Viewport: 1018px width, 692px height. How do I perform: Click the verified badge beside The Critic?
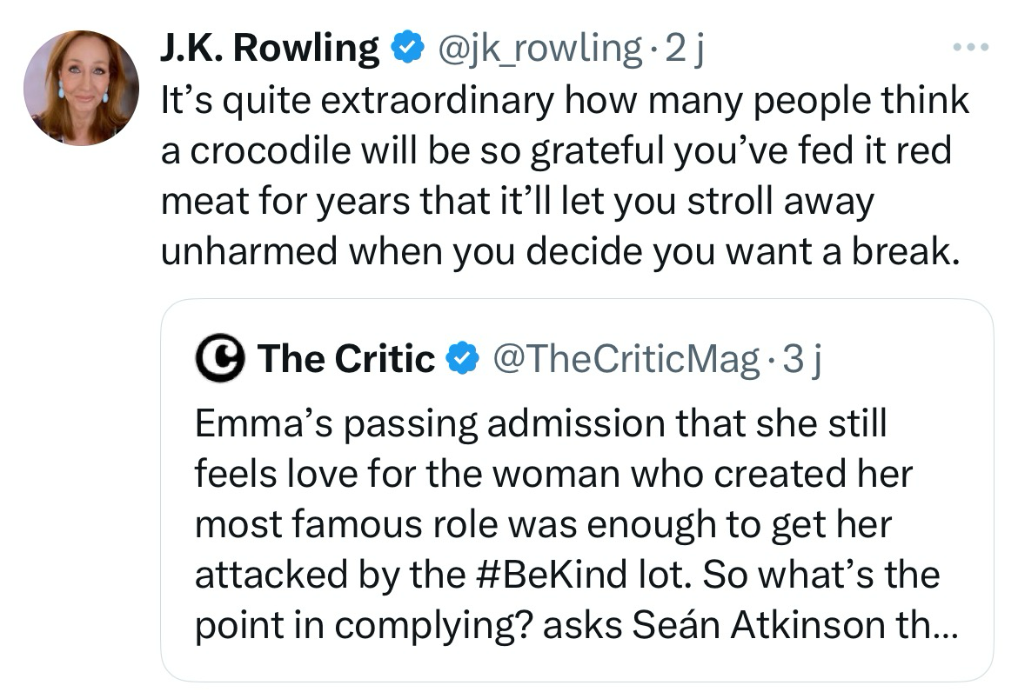tap(461, 358)
